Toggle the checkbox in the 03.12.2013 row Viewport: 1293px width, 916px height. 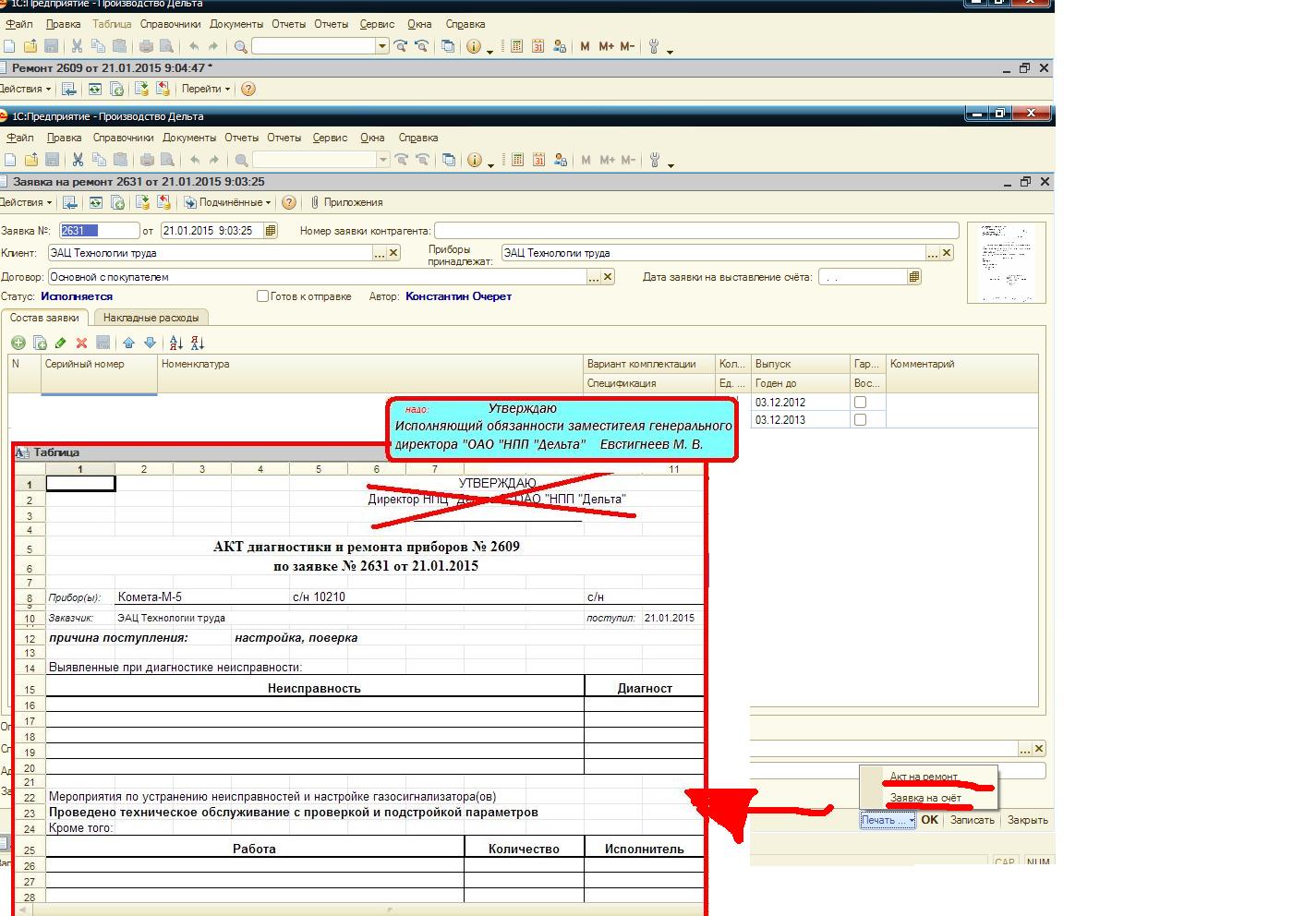(860, 420)
